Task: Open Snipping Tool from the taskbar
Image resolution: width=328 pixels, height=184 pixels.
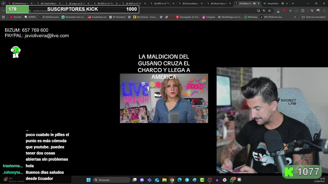Action: coord(239,180)
